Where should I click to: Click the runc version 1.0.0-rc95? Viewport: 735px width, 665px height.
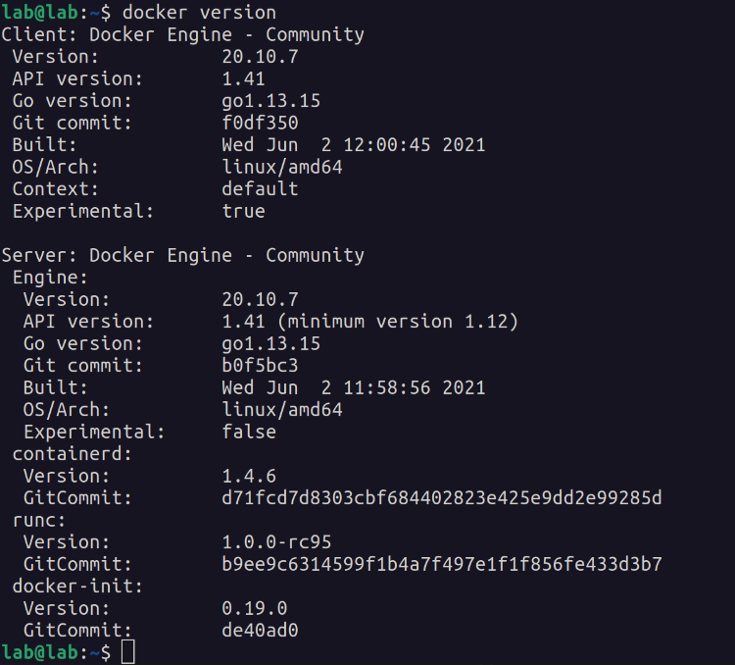coord(276,541)
